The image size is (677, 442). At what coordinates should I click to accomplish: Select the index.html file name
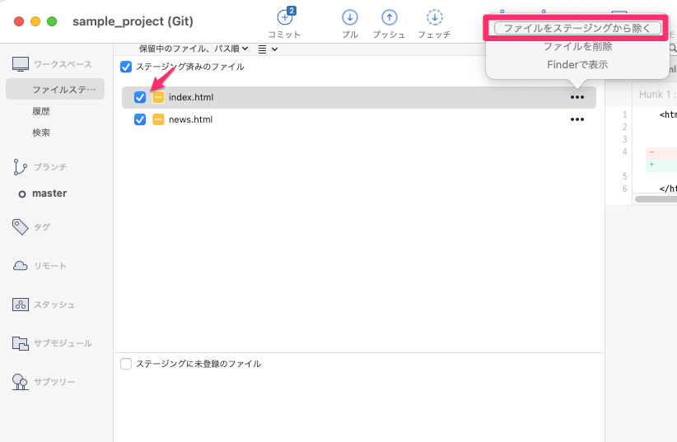click(191, 97)
